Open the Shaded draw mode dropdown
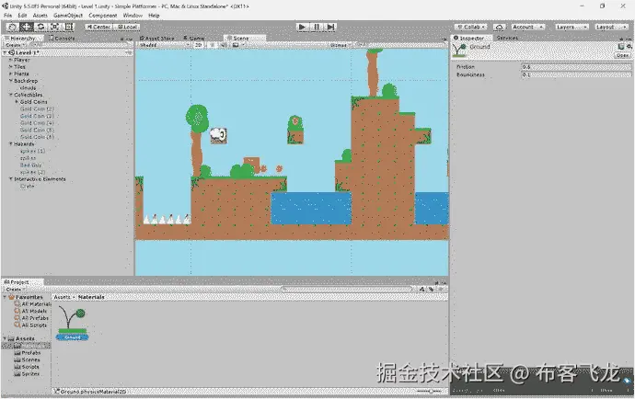The width and height of the screenshot is (635, 399). [x=165, y=45]
